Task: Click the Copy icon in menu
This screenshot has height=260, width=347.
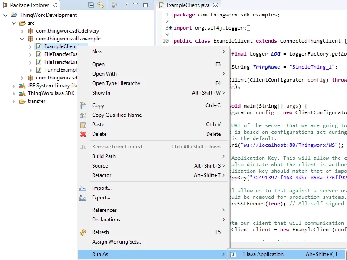Action: (x=83, y=105)
